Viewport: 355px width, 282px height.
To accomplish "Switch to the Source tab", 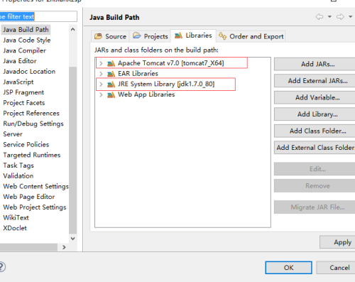I will tap(110, 36).
